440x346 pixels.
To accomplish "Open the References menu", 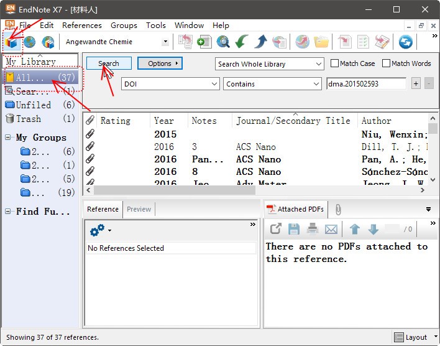I will [82, 26].
